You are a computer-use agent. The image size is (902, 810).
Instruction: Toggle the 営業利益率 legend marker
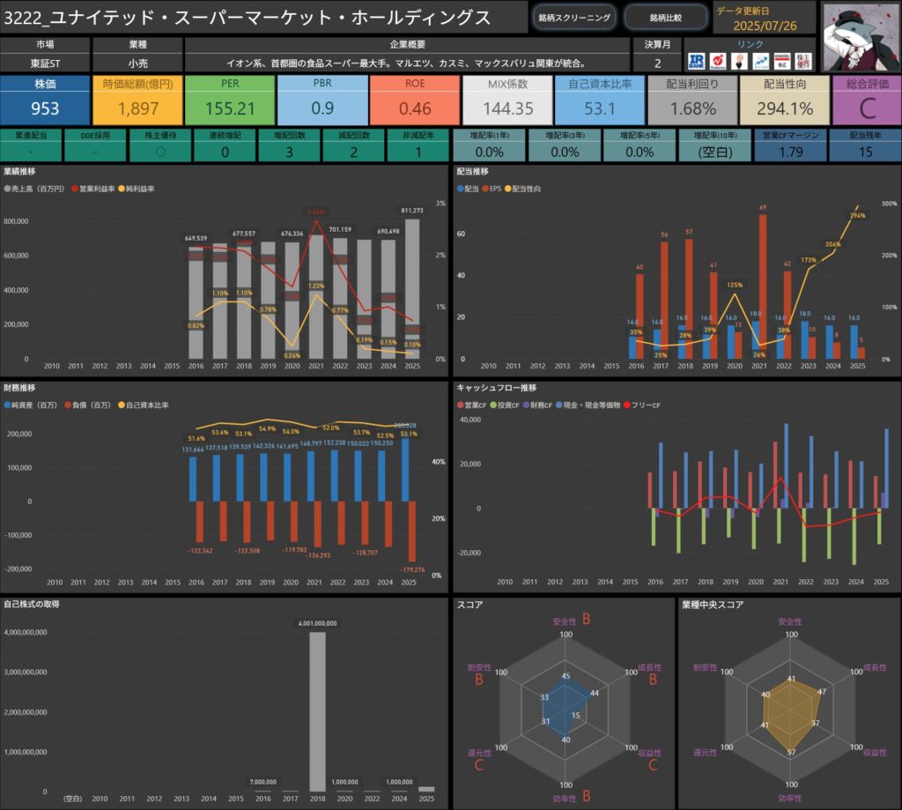point(75,189)
